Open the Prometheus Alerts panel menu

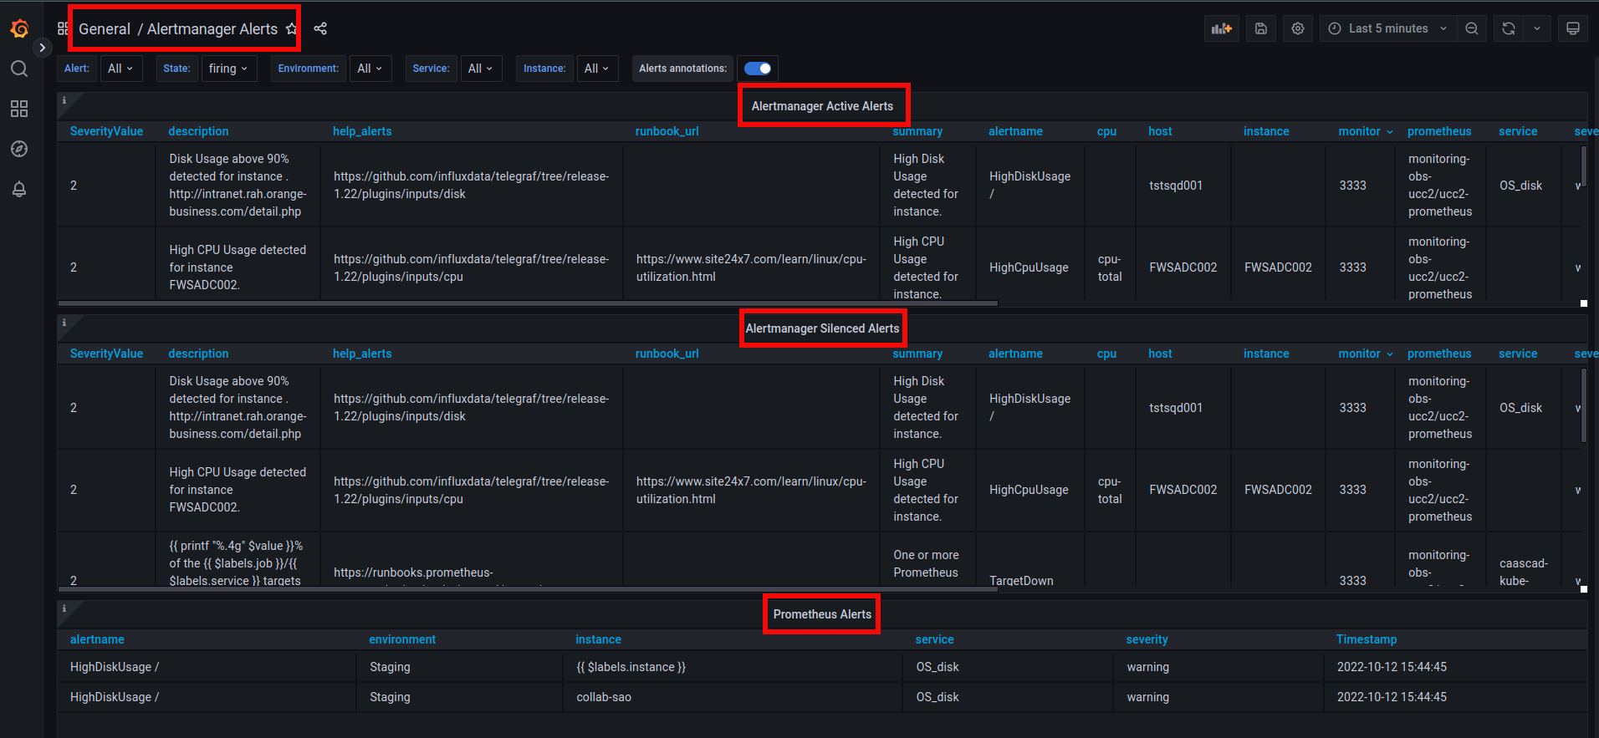[822, 614]
